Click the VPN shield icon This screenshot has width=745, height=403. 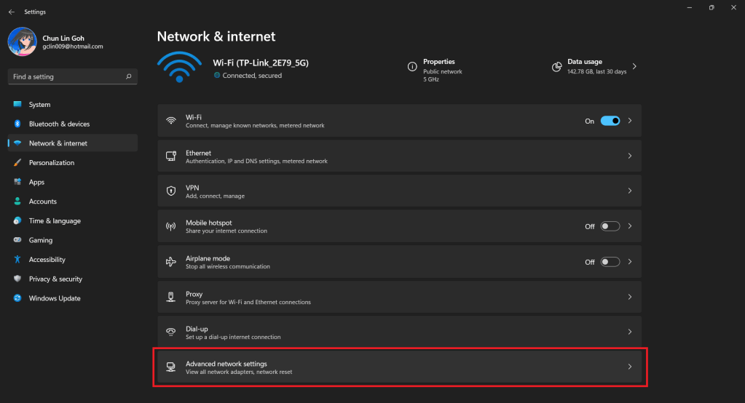coord(171,191)
